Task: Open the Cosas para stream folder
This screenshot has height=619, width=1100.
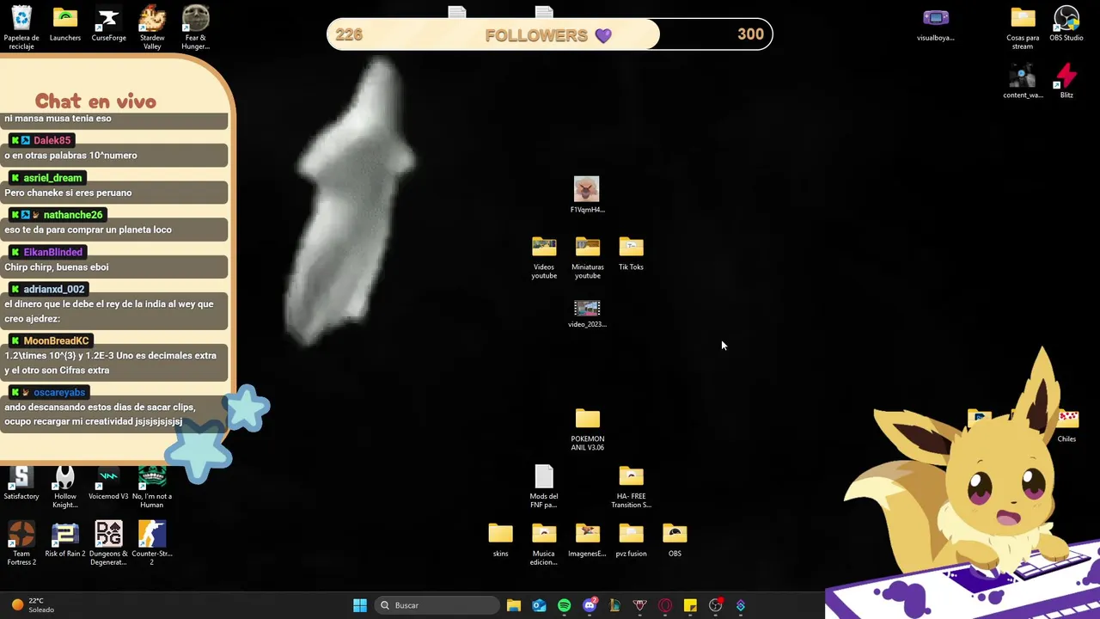Action: (1023, 27)
